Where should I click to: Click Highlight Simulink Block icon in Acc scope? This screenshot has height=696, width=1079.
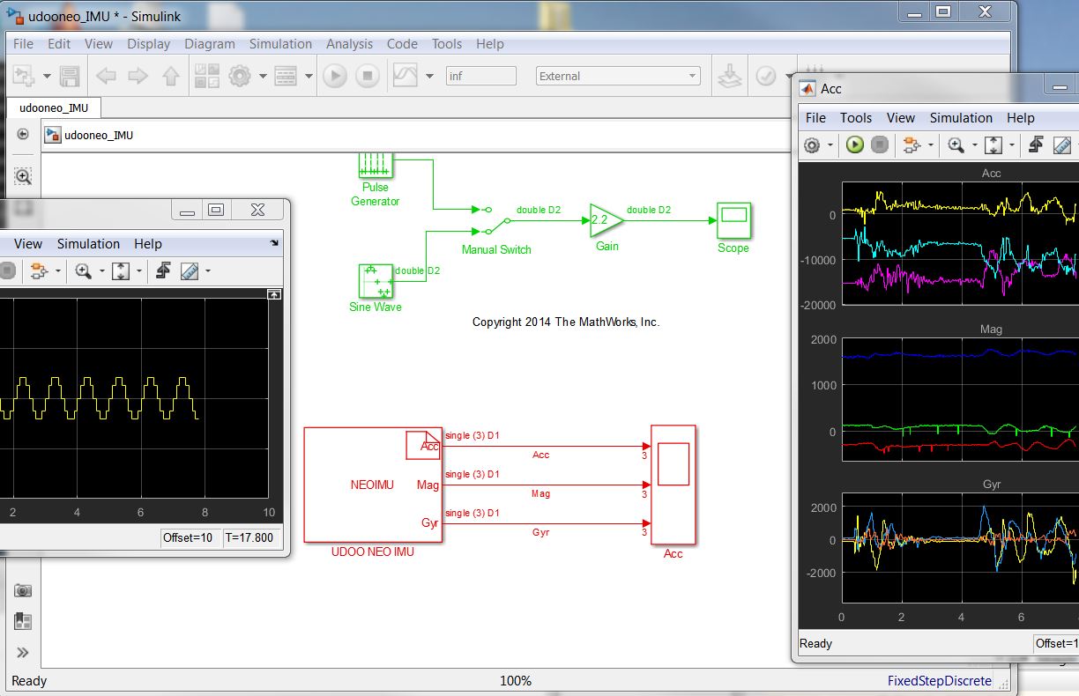pos(912,145)
